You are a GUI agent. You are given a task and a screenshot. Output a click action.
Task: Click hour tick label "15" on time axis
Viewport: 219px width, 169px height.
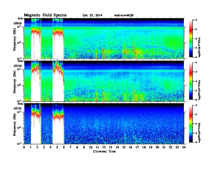point(124,147)
